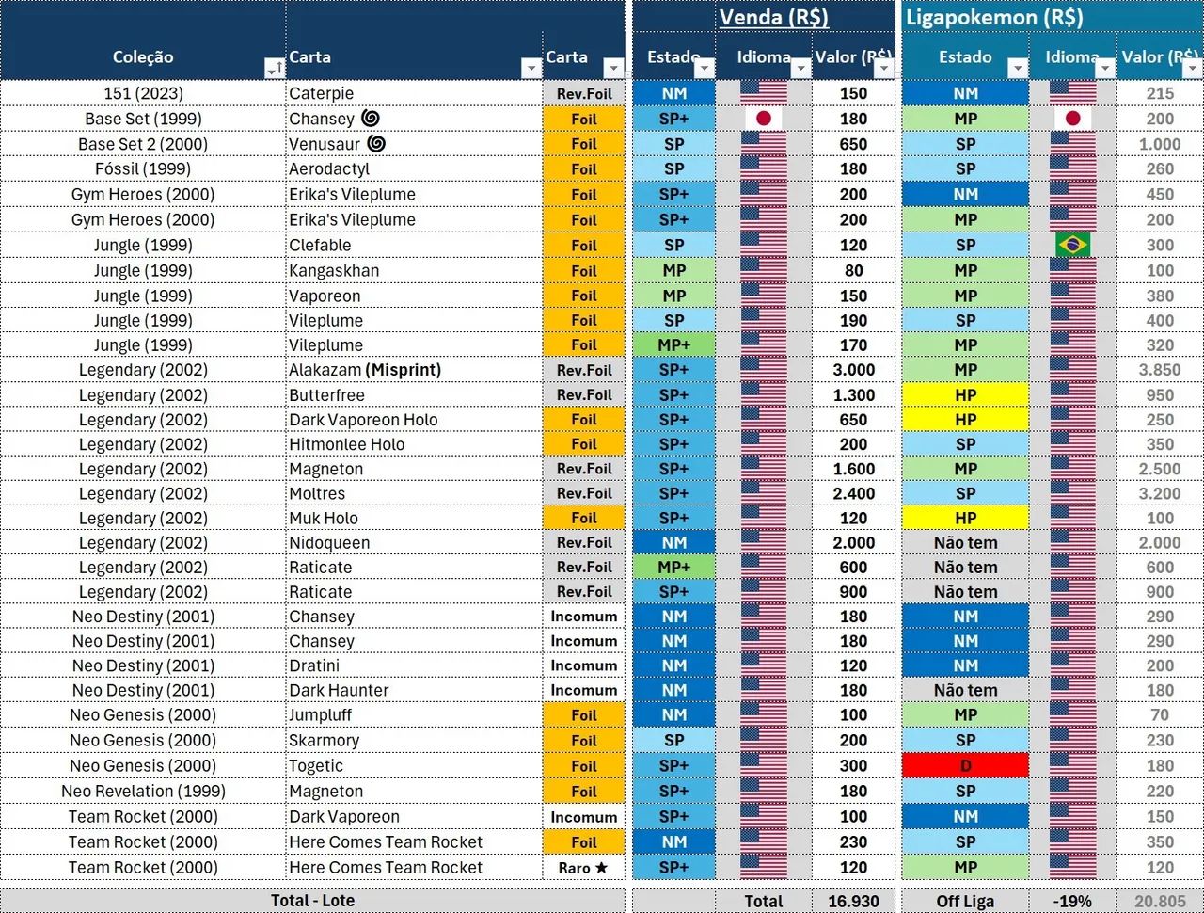Expand the Ligapokemon Idioma filter dropdown

pos(1104,68)
